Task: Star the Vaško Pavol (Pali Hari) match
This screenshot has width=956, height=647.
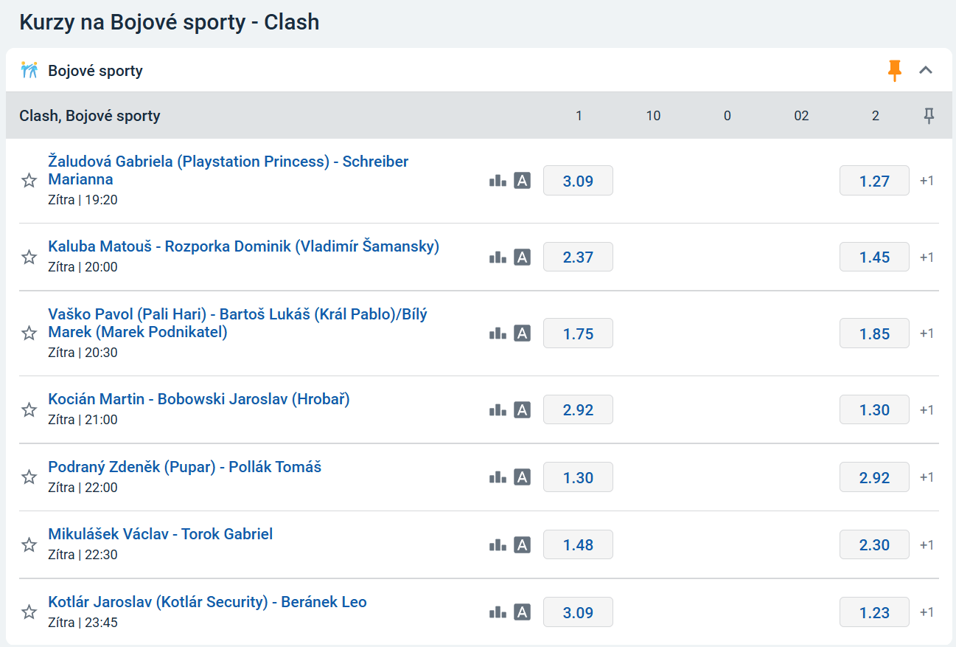Action: [29, 333]
